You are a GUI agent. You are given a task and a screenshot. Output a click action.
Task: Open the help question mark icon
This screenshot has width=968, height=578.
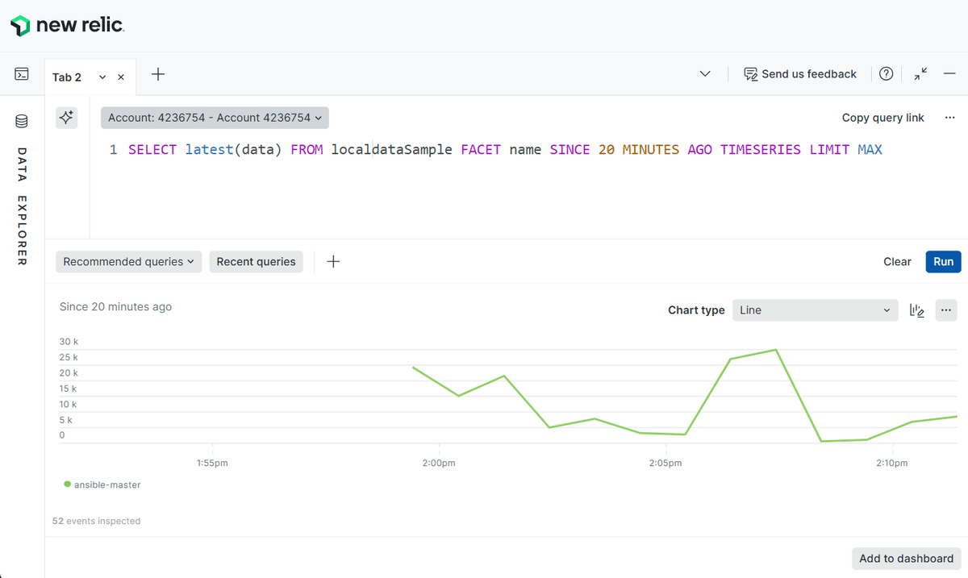pos(886,73)
